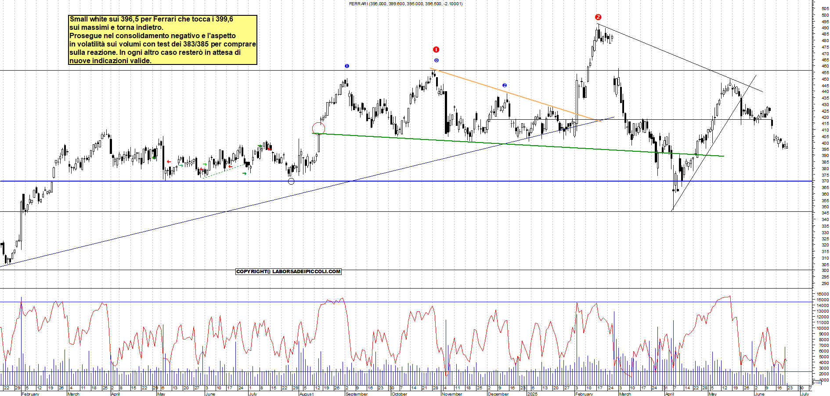
Task: Click the 2025 year label on time axis
Action: pos(532,394)
